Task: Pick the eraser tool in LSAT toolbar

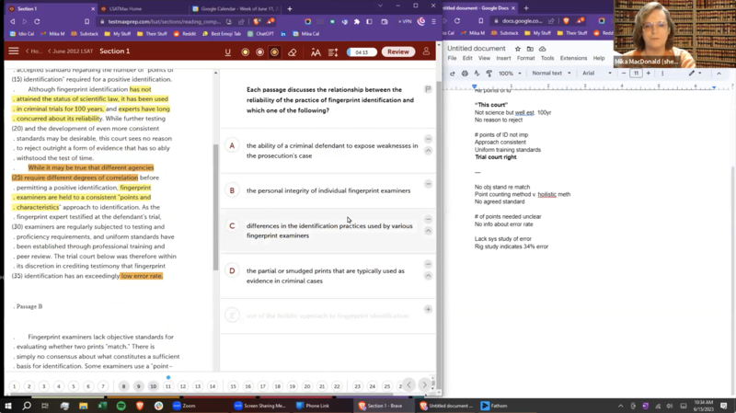Action: 292,52
